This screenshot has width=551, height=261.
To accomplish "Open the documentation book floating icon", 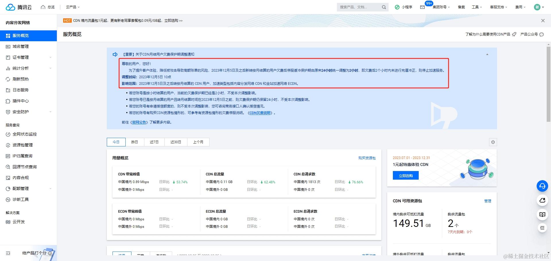I will [x=542, y=214].
